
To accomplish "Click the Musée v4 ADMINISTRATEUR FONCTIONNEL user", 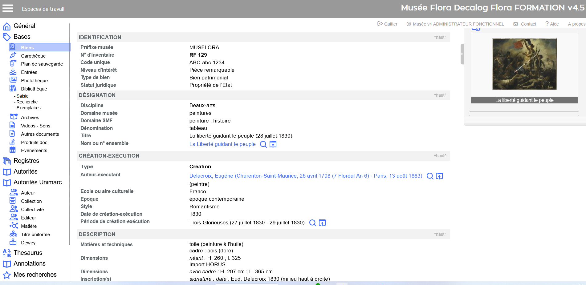I will pyautogui.click(x=455, y=24).
